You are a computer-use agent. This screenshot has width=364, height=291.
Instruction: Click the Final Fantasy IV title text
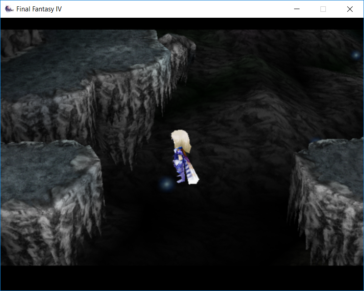39,9
